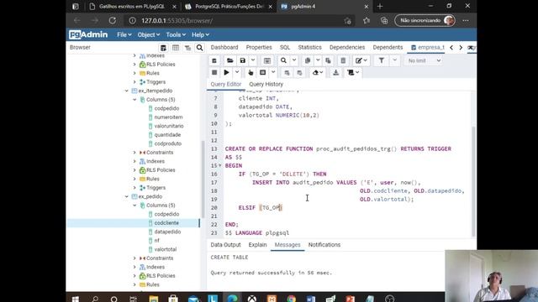Click the Save file floppy icon

click(243, 60)
